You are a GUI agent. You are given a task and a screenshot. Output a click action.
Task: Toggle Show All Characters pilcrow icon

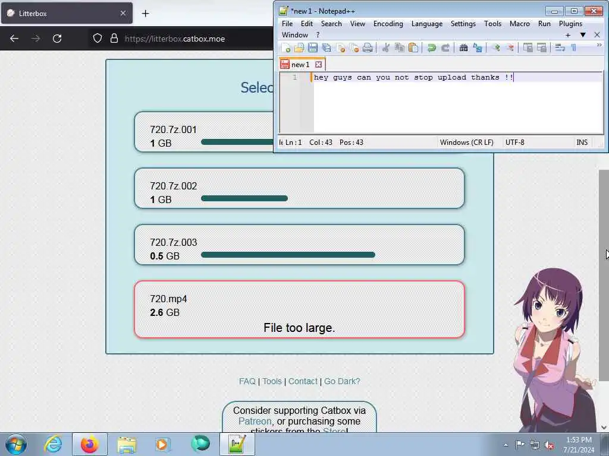pyautogui.click(x=574, y=47)
